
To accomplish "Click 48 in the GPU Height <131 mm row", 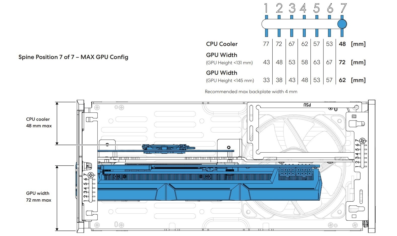I will coord(279,62).
